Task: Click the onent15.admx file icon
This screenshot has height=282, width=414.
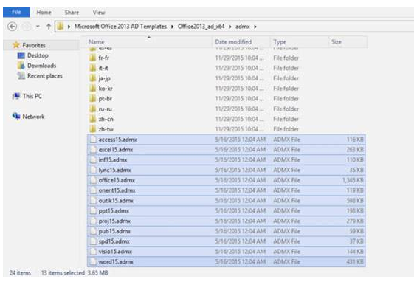Action: 93,190
